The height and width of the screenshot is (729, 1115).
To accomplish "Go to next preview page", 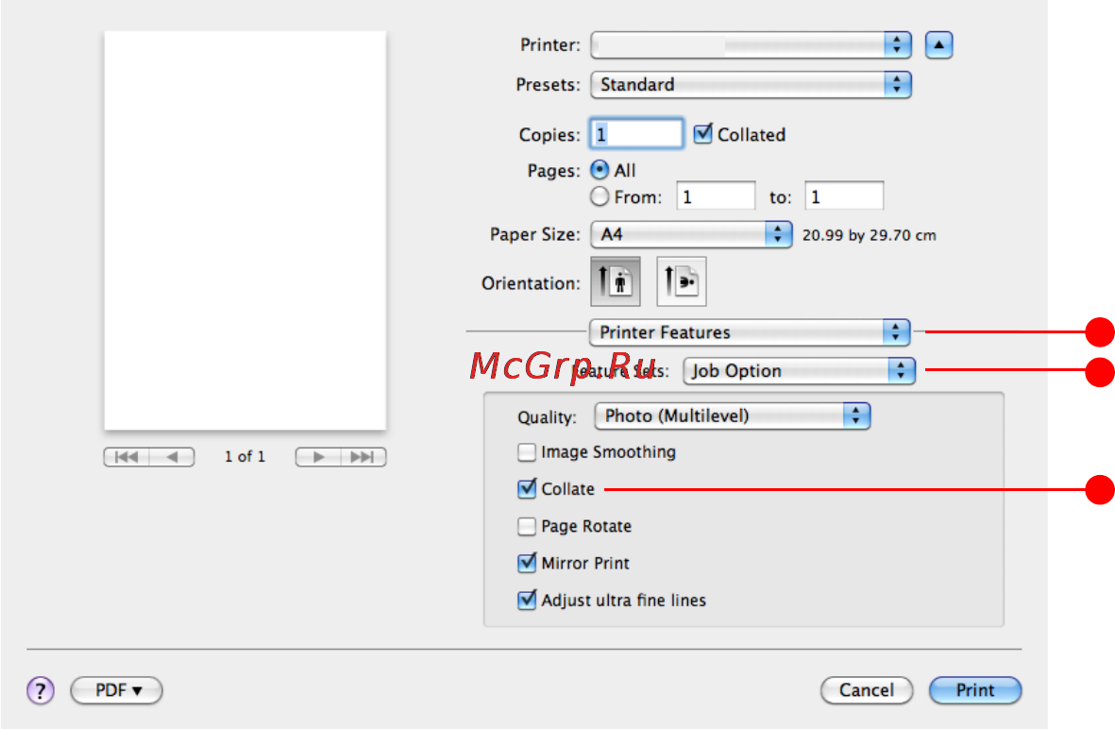I will pyautogui.click(x=318, y=457).
